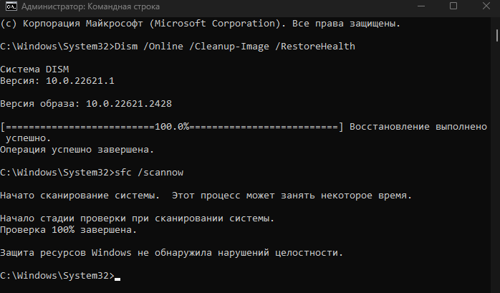The height and width of the screenshot is (293, 500).
Task: Click the 'Система DISM' output line
Action: (34, 69)
